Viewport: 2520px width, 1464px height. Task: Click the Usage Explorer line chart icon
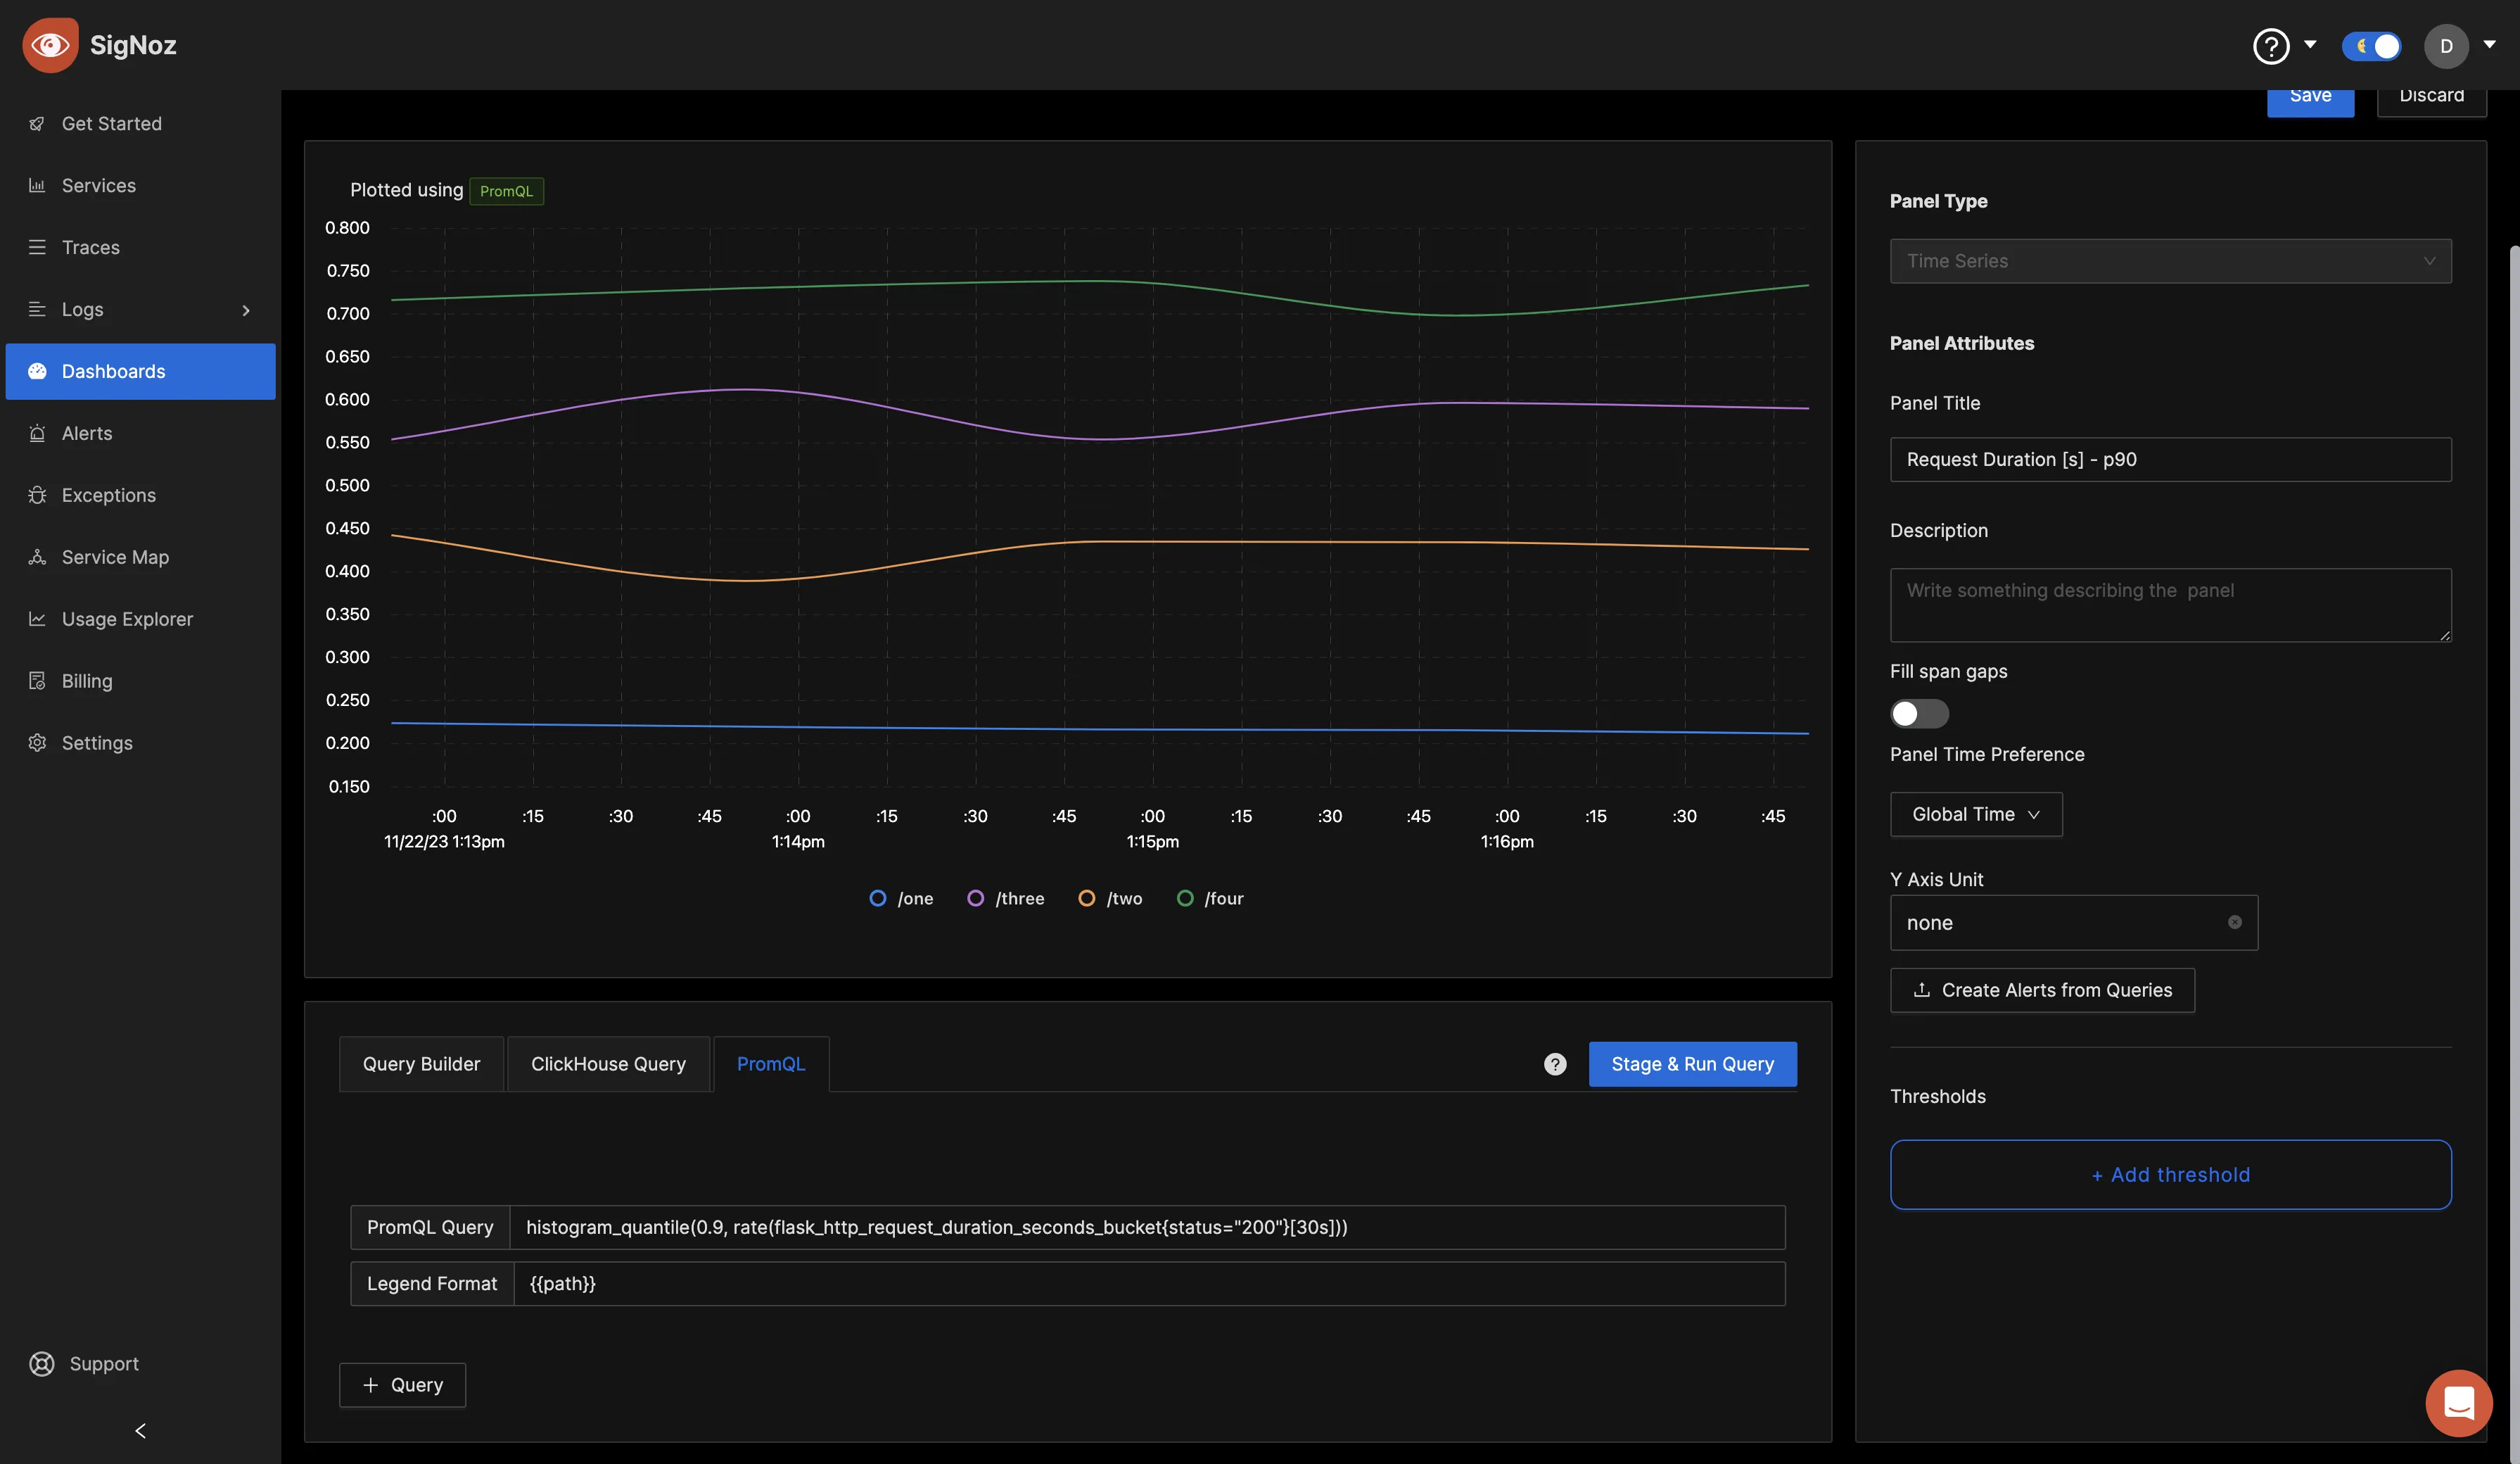click(x=37, y=619)
